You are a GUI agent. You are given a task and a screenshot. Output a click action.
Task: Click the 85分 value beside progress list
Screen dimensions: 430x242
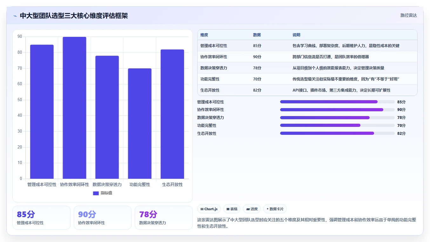click(x=401, y=102)
